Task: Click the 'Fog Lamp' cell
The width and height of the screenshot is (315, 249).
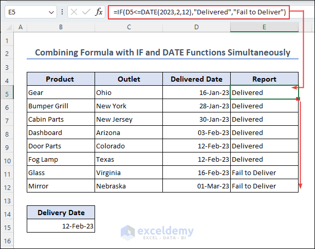Action: (x=61, y=159)
